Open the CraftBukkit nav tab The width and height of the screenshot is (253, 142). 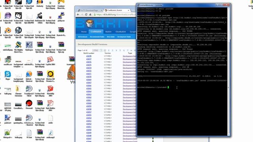click(96, 32)
